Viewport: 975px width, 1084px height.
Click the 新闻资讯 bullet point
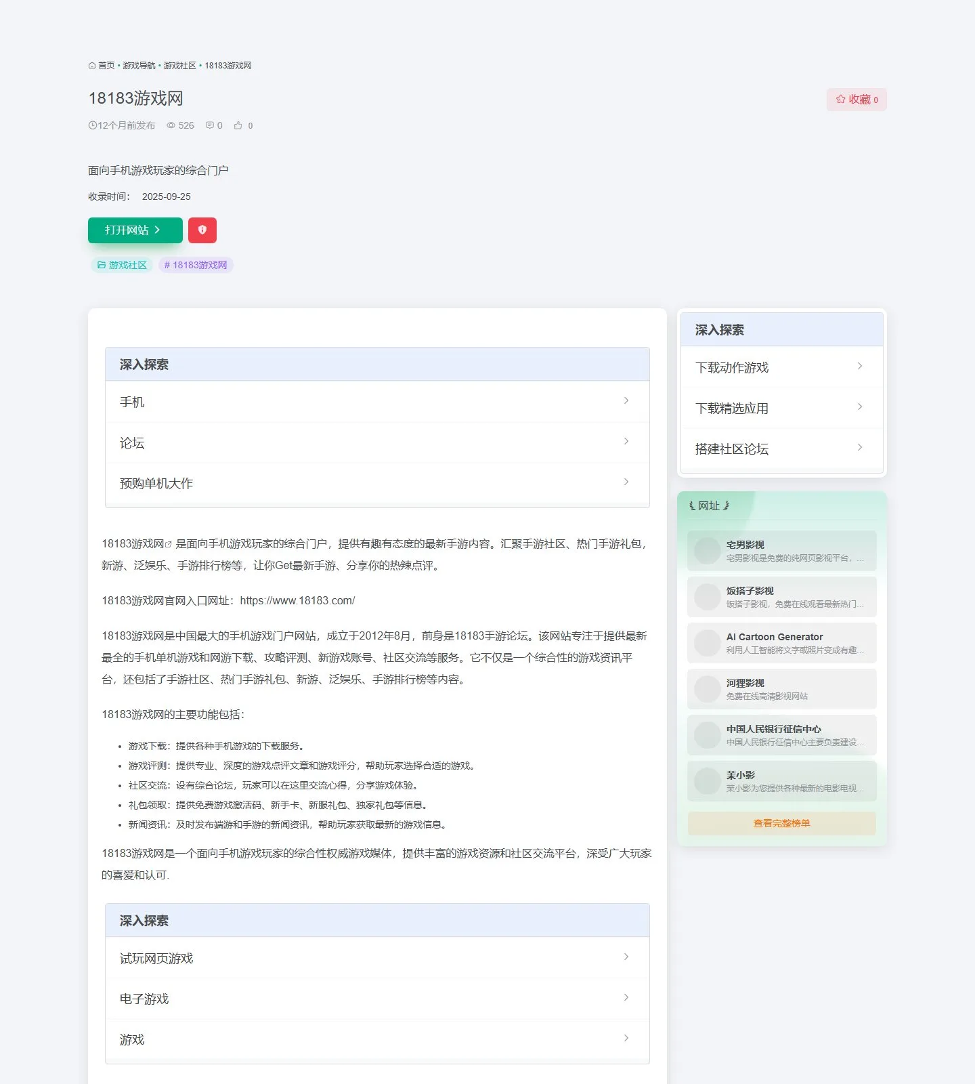coord(288,825)
